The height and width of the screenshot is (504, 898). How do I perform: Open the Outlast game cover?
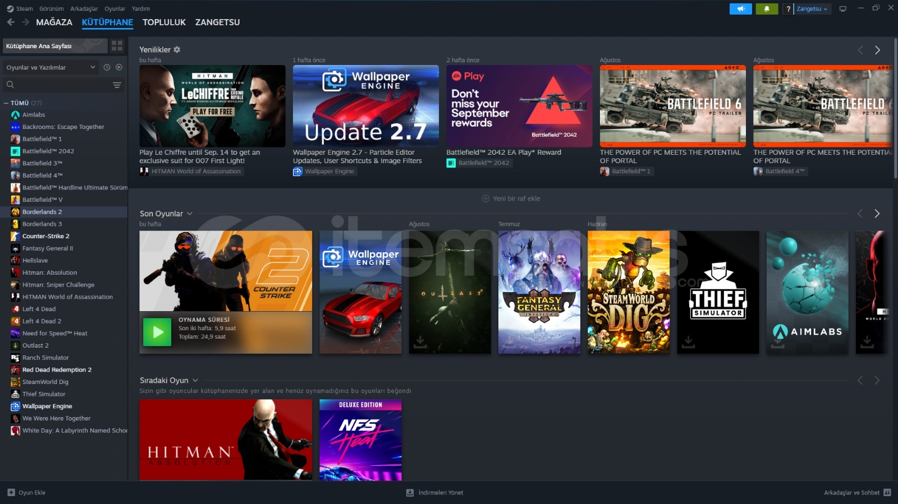point(450,292)
